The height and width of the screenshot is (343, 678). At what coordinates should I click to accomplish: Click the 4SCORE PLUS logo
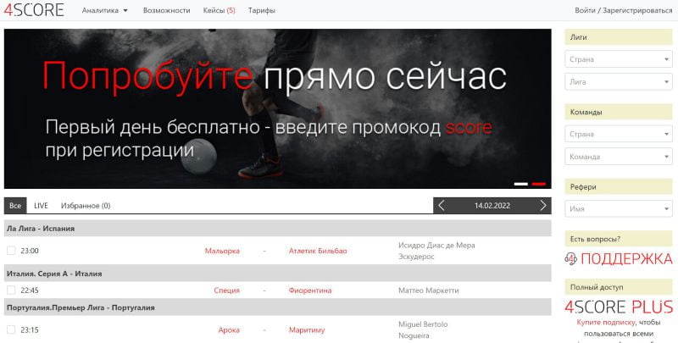click(x=619, y=307)
